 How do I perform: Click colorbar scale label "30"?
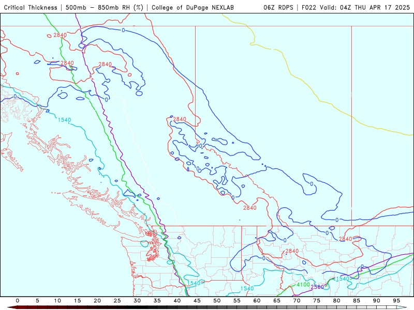(137, 301)
